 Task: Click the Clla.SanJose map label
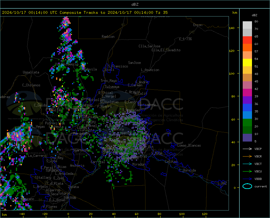click(x=149, y=46)
